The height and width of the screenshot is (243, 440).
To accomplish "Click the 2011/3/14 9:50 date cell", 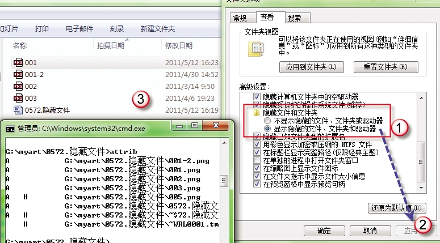I will pos(190,86).
